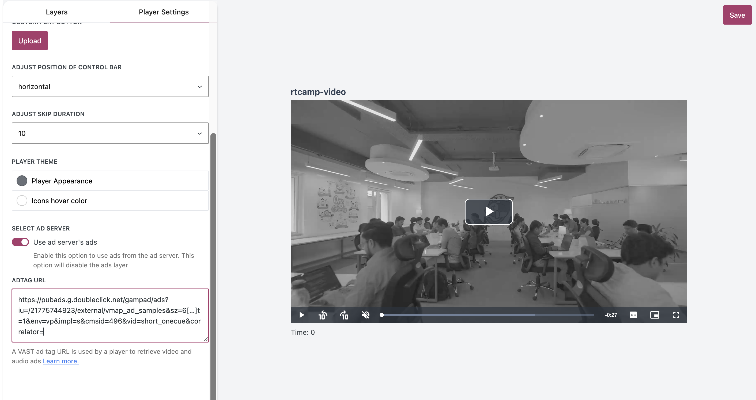Click the video progress bar
Image resolution: width=756 pixels, height=400 pixels.
487,315
